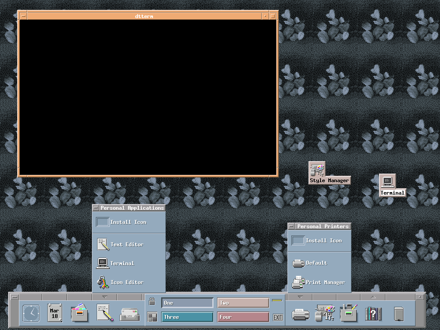Launch Terminal from Personal Applications subpanel

click(129, 263)
